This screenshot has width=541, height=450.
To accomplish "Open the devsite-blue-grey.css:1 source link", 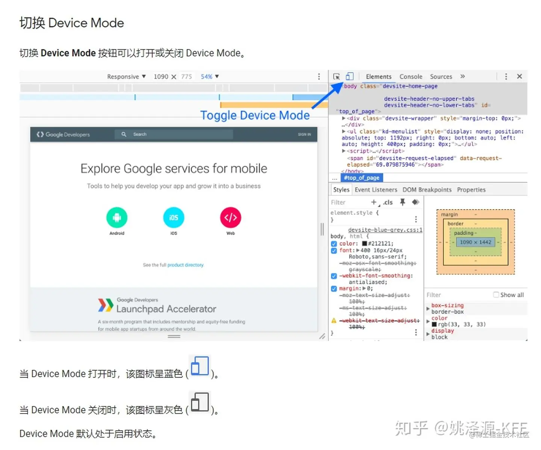I will (x=385, y=230).
